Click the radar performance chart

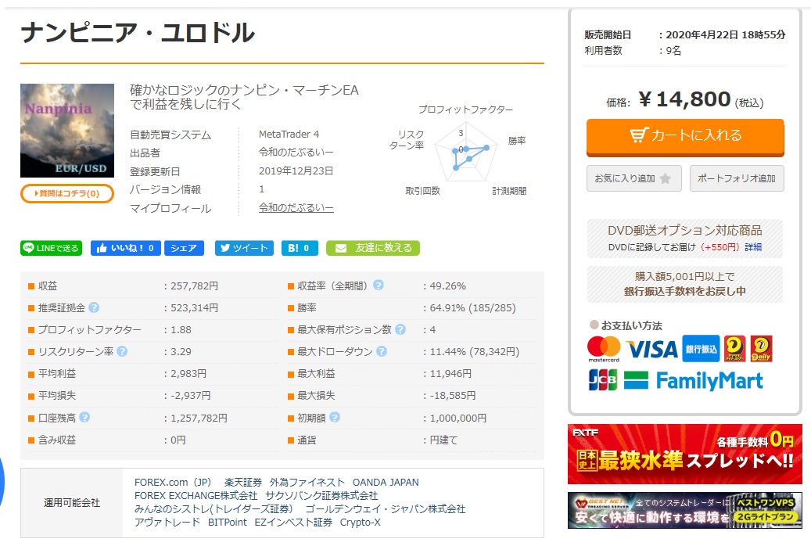pyautogui.click(x=465, y=153)
